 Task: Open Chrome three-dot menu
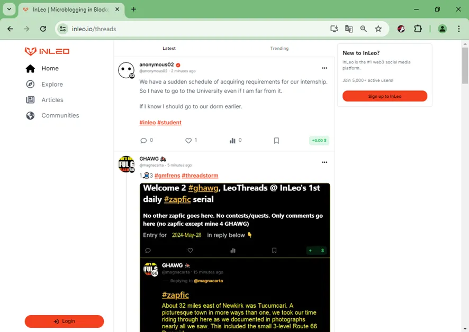458,29
